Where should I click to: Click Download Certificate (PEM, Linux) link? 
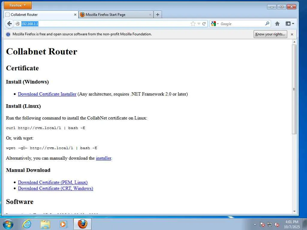point(53,182)
